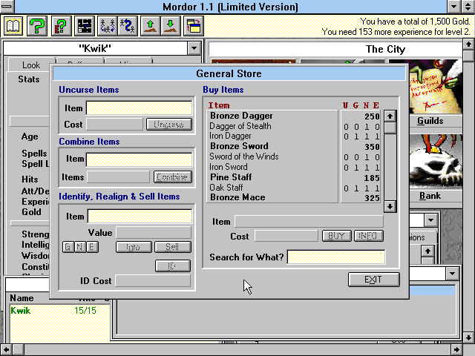Open the dropdown above the blue highlighted row
The height and width of the screenshot is (356, 475).
[x=452, y=274]
